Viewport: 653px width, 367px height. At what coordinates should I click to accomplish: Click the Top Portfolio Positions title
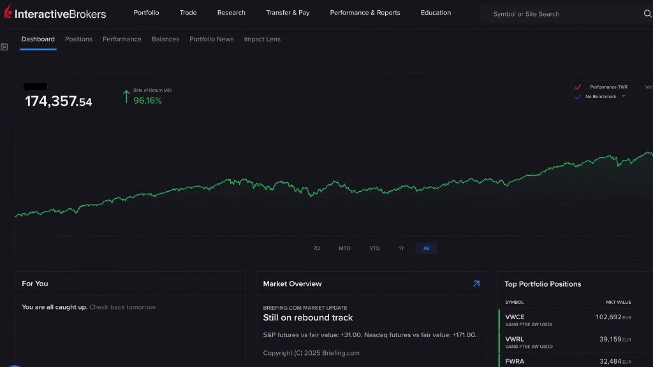[543, 284]
